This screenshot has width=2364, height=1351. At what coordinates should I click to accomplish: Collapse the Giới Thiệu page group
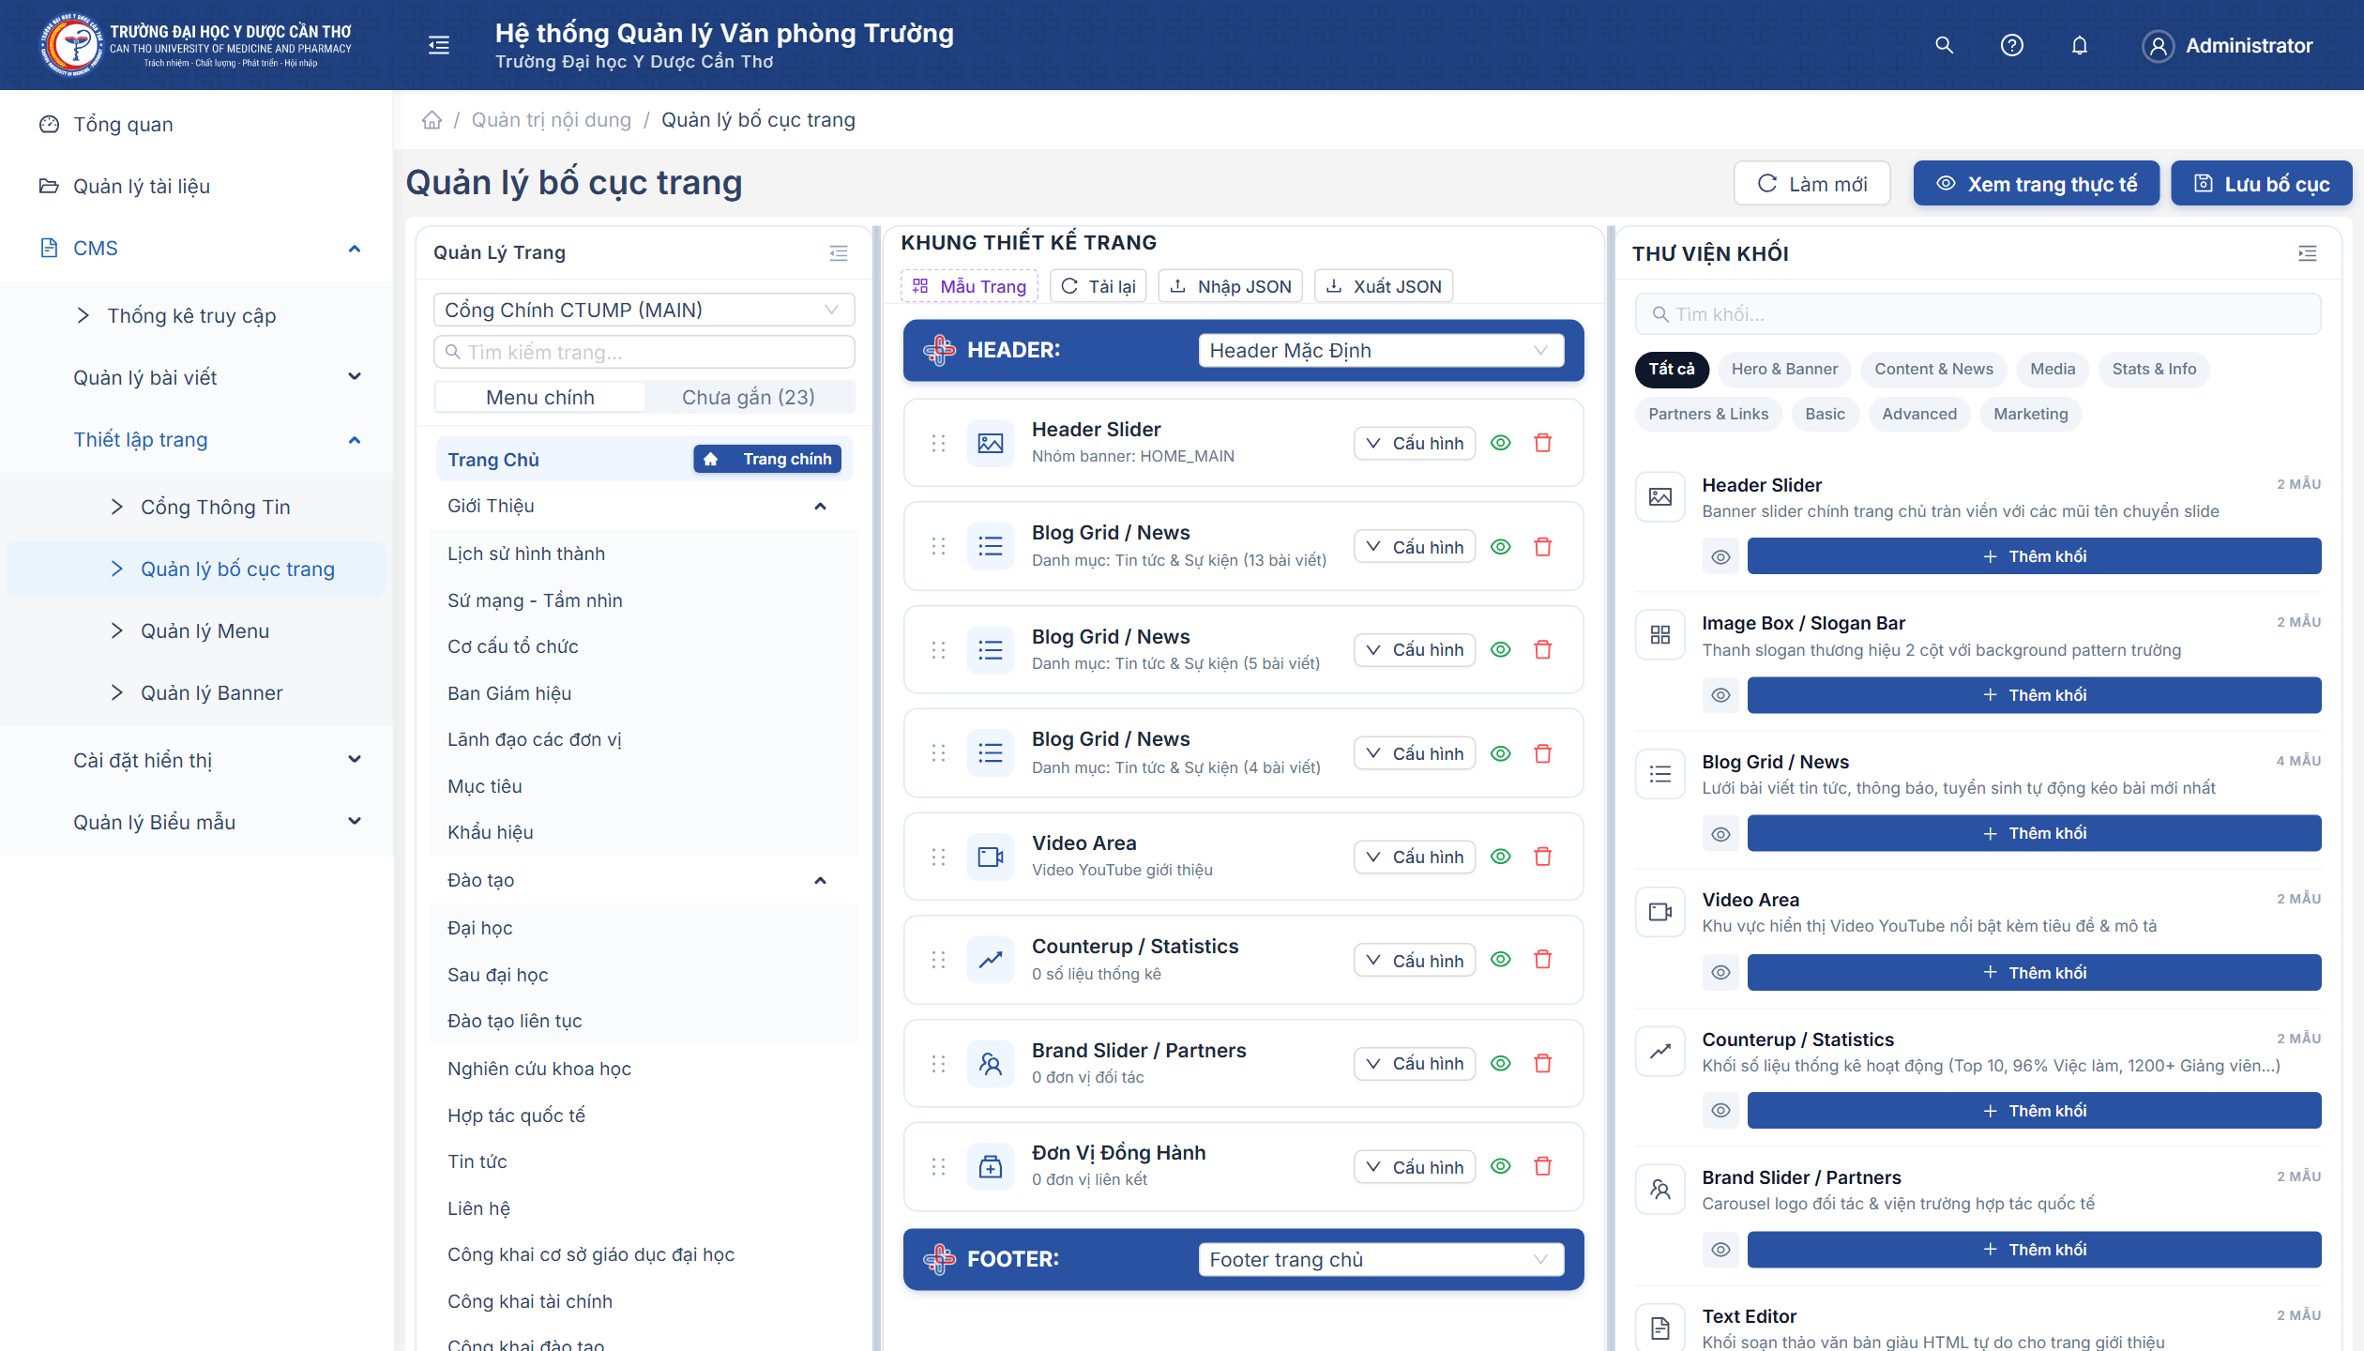point(820,507)
